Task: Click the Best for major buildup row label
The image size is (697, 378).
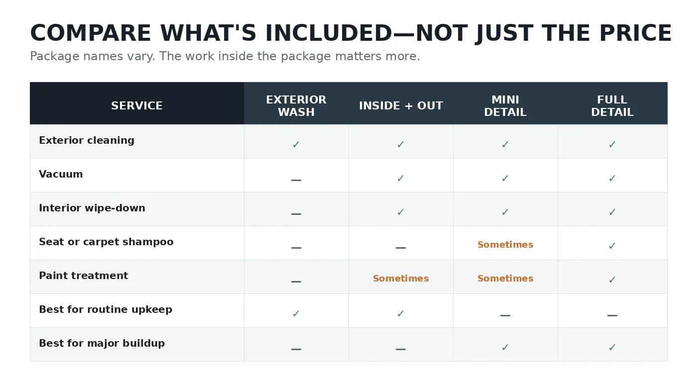Action: [102, 343]
